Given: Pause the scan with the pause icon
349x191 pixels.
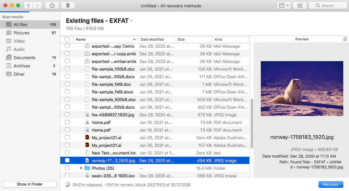Looking at the screenshot, I should click(68, 5).
